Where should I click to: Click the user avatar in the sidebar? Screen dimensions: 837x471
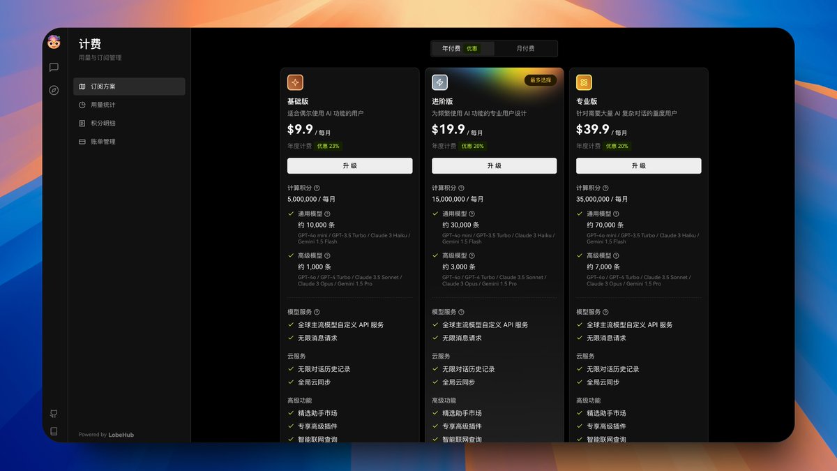(x=54, y=43)
